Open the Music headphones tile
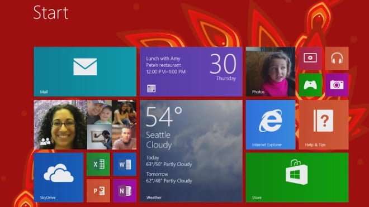Image resolution: width=369 pixels, height=207 pixels. (337, 58)
